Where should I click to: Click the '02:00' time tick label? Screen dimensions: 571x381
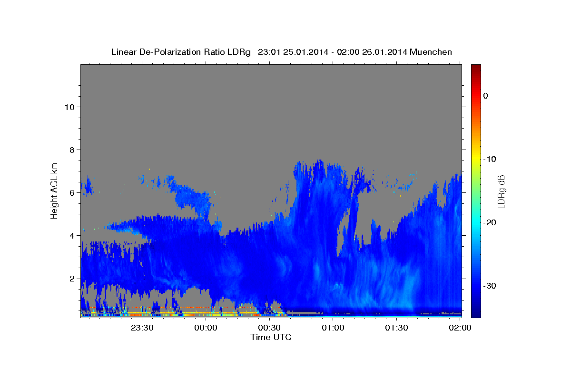pos(460,328)
